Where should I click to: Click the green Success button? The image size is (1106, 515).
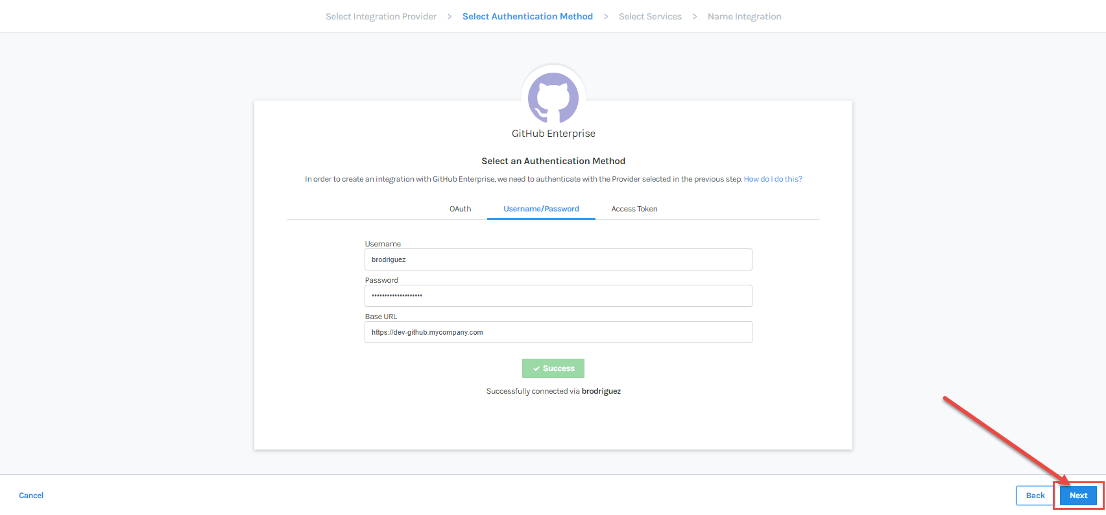coord(553,368)
